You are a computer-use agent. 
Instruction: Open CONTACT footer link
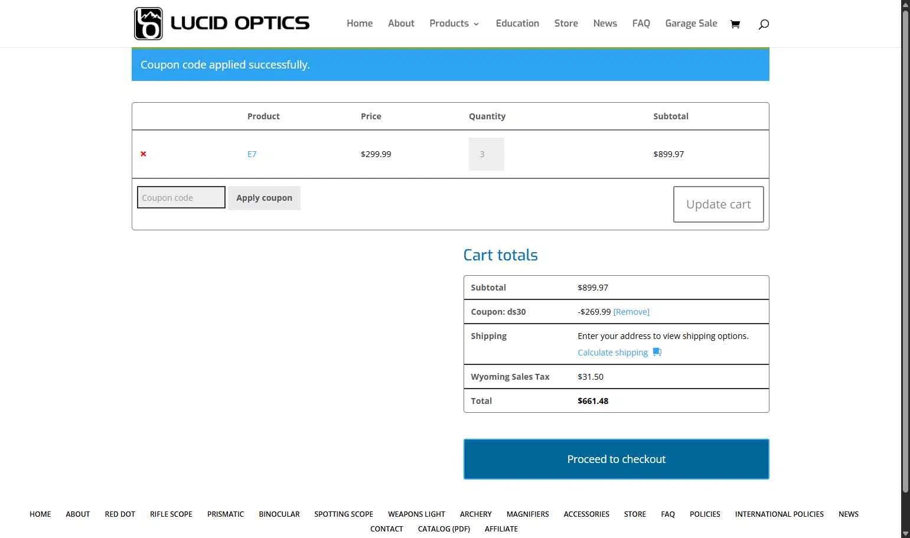pos(387,529)
